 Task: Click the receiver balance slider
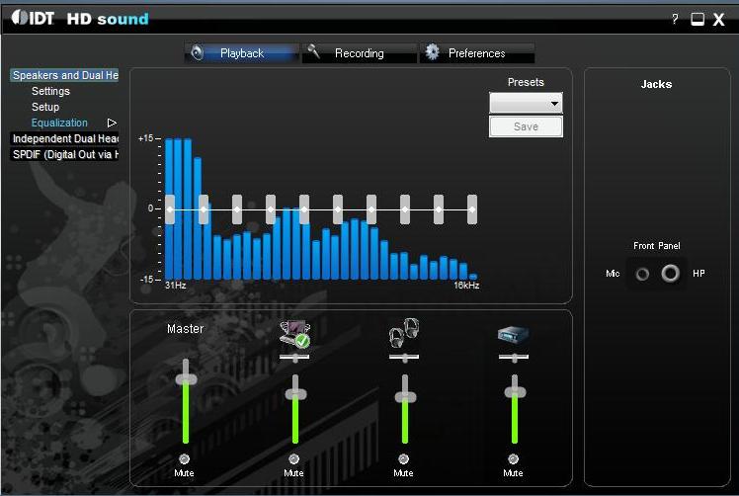point(514,357)
